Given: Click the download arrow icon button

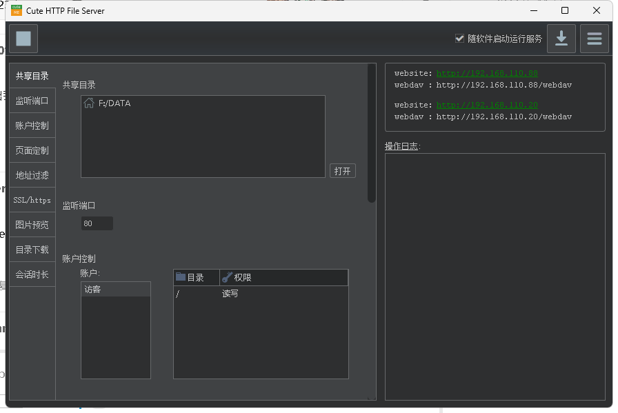Looking at the screenshot, I should click(561, 39).
